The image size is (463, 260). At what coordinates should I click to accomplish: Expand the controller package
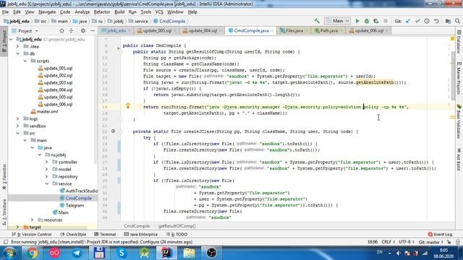click(x=46, y=162)
